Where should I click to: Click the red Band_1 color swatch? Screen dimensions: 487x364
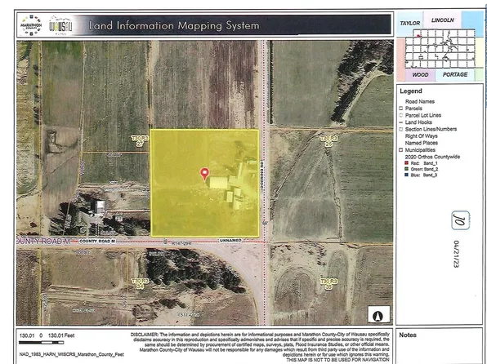[x=406, y=163]
